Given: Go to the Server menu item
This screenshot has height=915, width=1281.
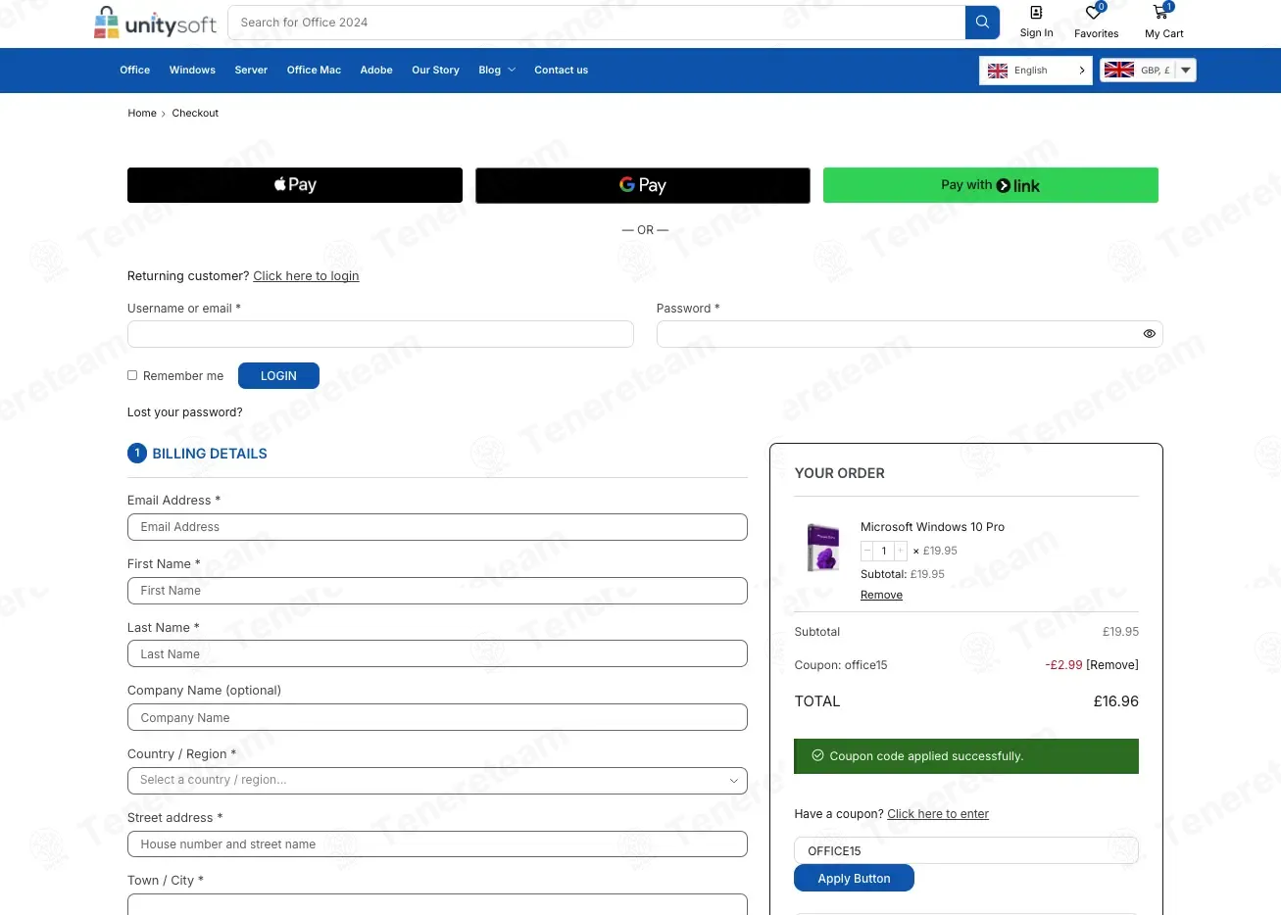Looking at the screenshot, I should [251, 71].
